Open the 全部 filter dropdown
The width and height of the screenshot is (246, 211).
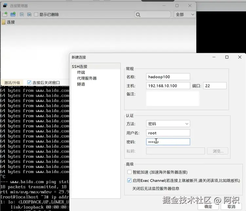coord(185,15)
